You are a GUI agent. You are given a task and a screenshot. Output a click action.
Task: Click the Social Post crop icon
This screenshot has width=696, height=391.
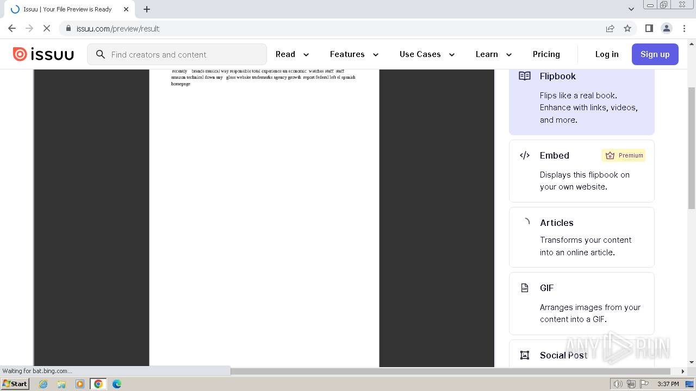[x=525, y=355]
